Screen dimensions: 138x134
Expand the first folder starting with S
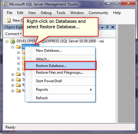(13, 74)
